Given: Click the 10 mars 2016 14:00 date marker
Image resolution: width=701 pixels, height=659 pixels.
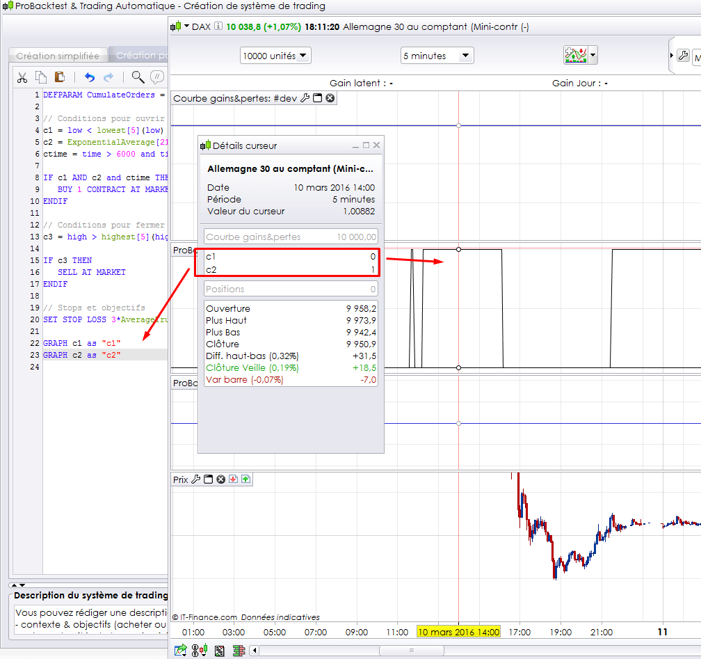Looking at the screenshot, I should 459,632.
